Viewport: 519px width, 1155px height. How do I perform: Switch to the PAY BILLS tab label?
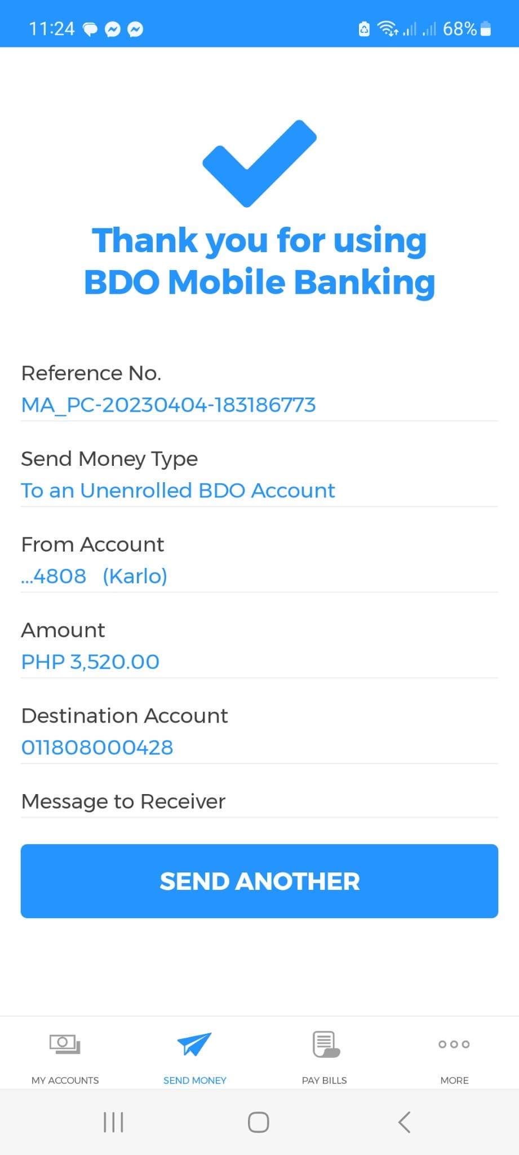pos(324,1080)
